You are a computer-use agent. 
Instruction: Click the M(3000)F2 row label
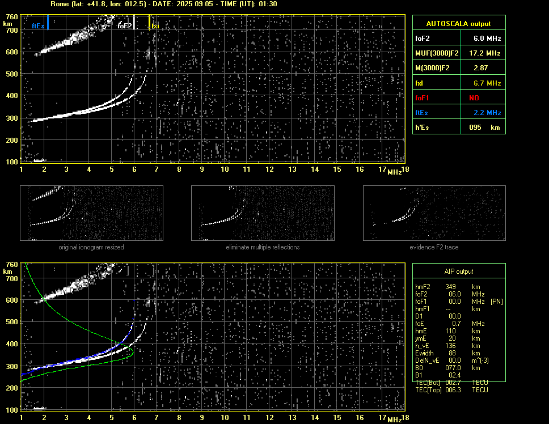432,68
